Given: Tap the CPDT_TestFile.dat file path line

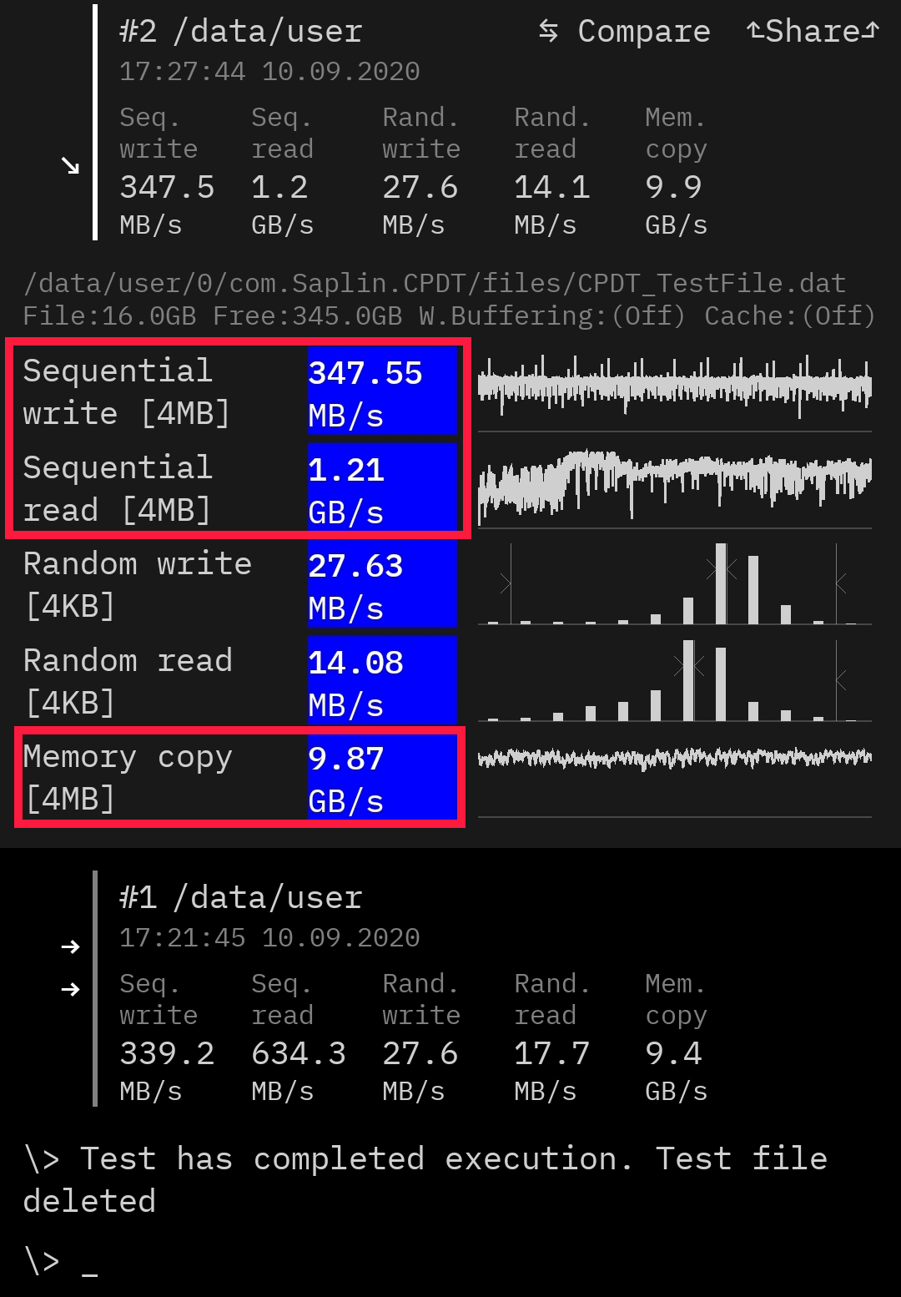Looking at the screenshot, I should point(434,284).
